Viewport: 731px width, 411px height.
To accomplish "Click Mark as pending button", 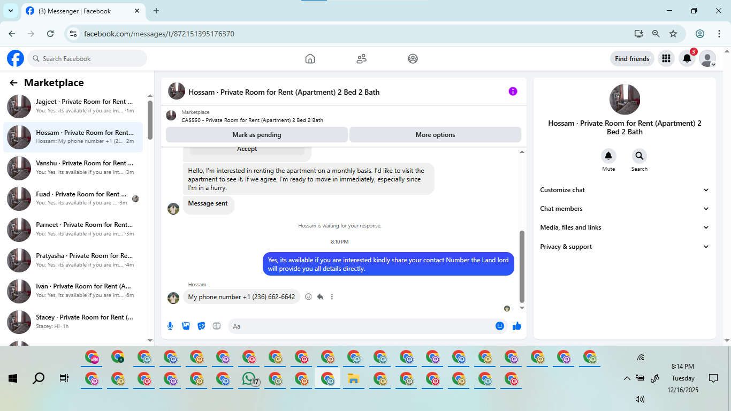I will pos(257,135).
